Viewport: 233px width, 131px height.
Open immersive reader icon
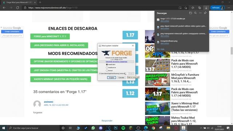(x=180, y=8)
